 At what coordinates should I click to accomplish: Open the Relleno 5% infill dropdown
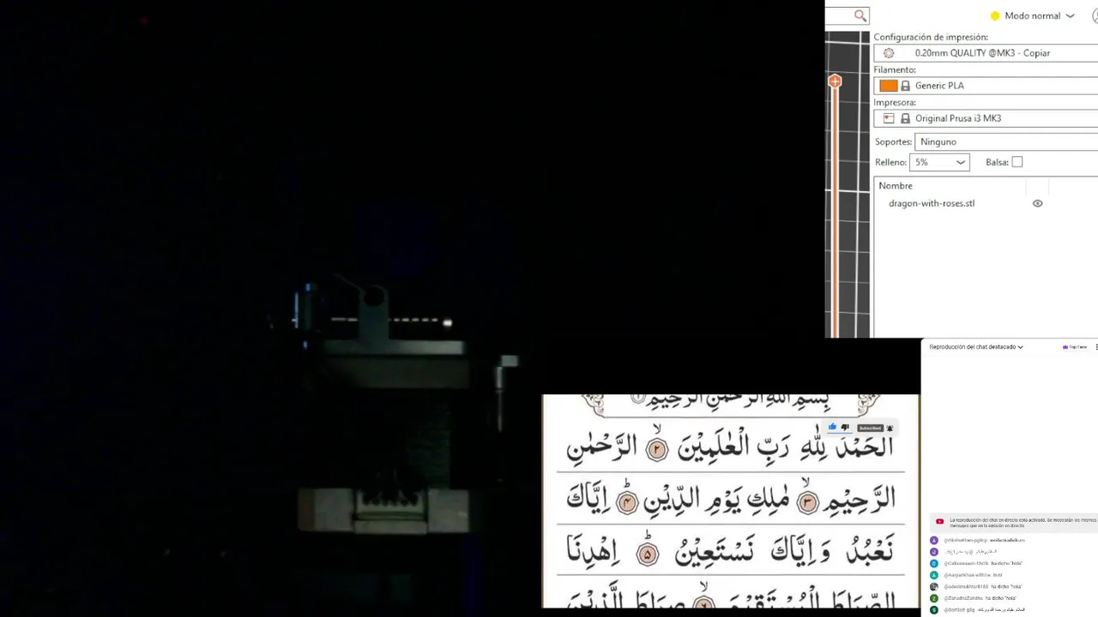pyautogui.click(x=939, y=162)
